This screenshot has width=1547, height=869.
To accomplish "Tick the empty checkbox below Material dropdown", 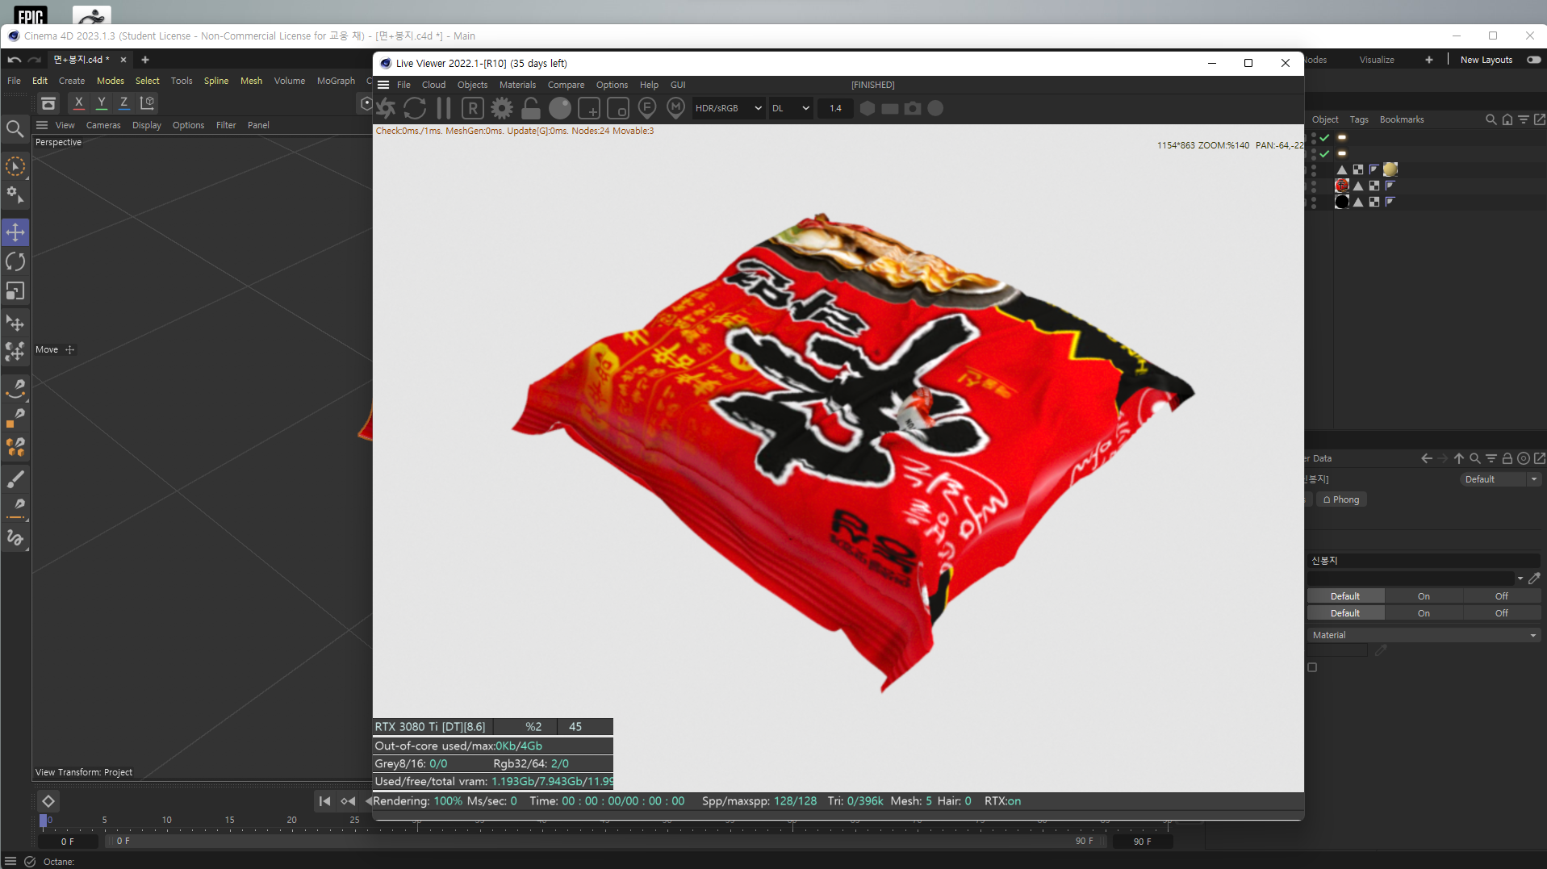I will (x=1312, y=667).
